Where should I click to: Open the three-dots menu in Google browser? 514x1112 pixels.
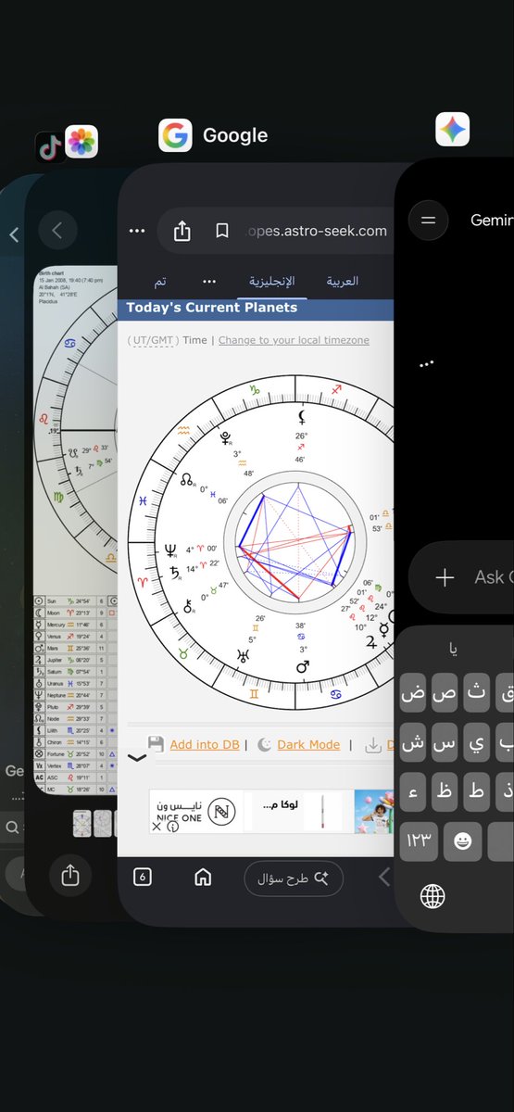pos(137,231)
